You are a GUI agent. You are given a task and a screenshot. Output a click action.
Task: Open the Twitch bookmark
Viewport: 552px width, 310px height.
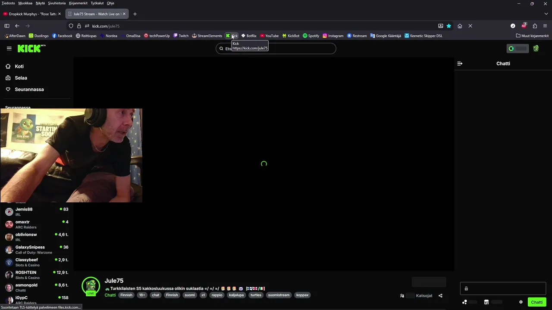click(181, 36)
